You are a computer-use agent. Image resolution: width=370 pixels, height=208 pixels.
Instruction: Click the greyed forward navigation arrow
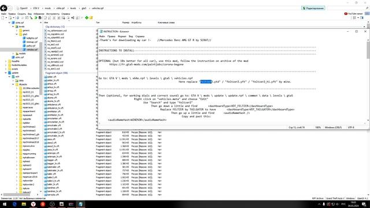click(x=10, y=8)
